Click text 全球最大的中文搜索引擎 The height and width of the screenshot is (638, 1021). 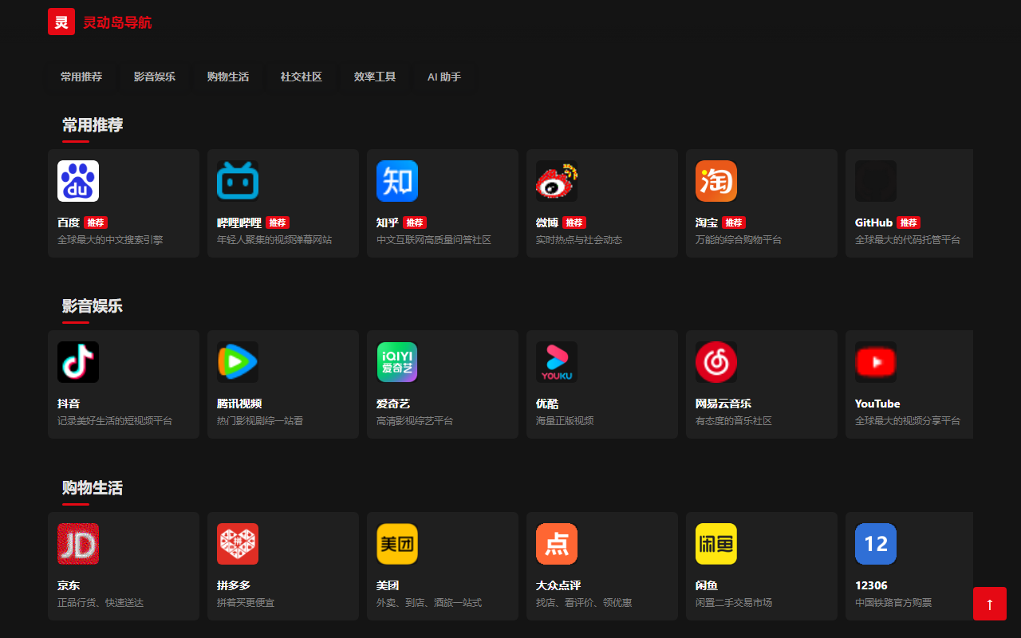[110, 240]
